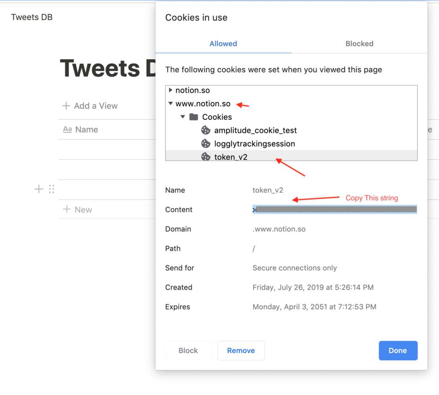Screen dimensions: 439x395
Task: Select the logglytrackingsession tree entry
Action: tap(255, 144)
